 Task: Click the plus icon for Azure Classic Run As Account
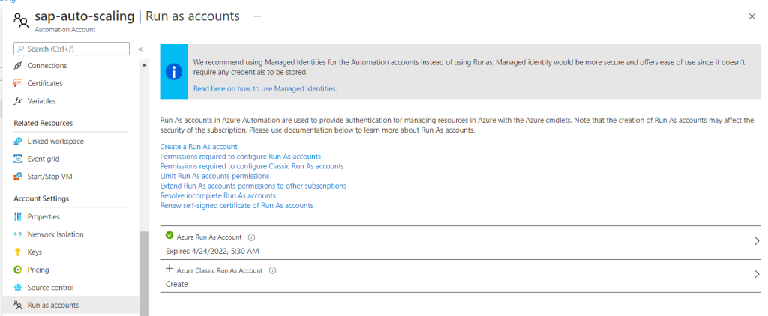point(169,269)
